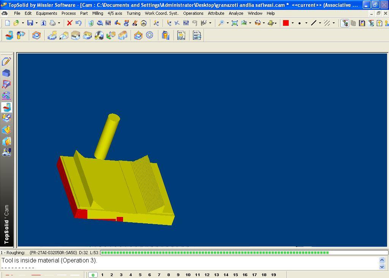Open the 4/5 axis menu
Viewport: 389px width, 278px height.
(115, 13)
